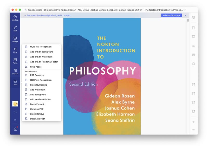Click the page panel icon on right

click(x=193, y=28)
